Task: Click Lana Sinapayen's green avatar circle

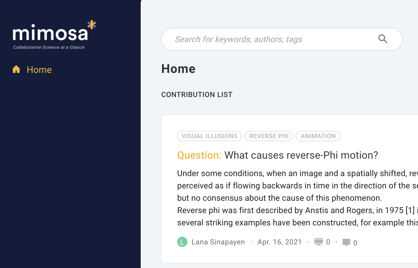Action: click(x=182, y=242)
